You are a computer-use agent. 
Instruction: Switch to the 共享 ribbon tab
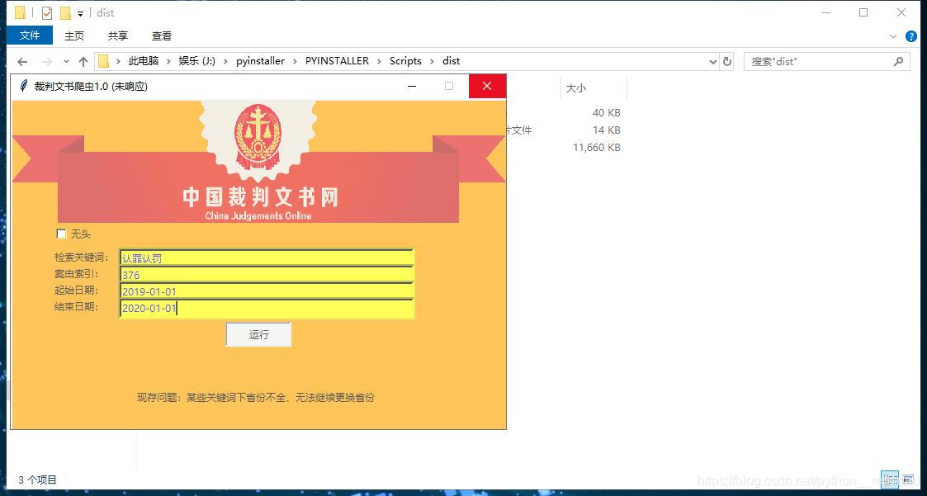pos(118,36)
